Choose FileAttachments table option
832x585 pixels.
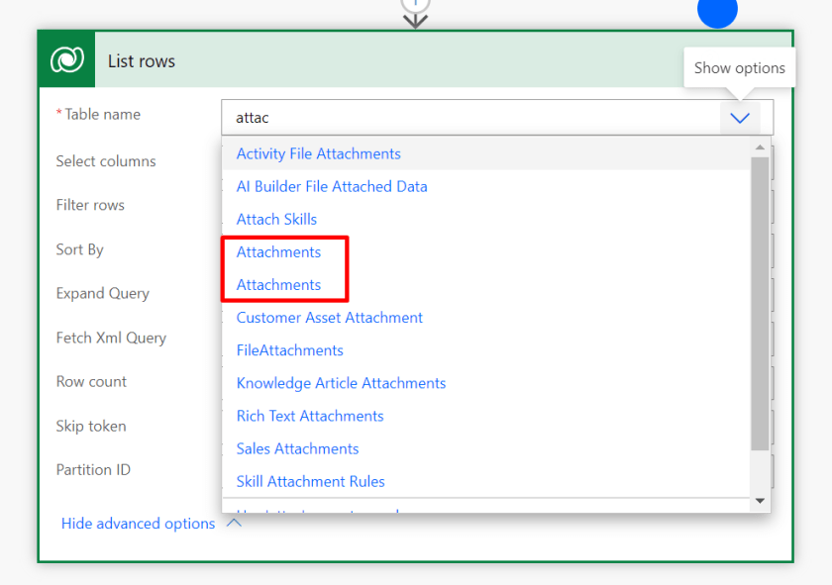289,349
